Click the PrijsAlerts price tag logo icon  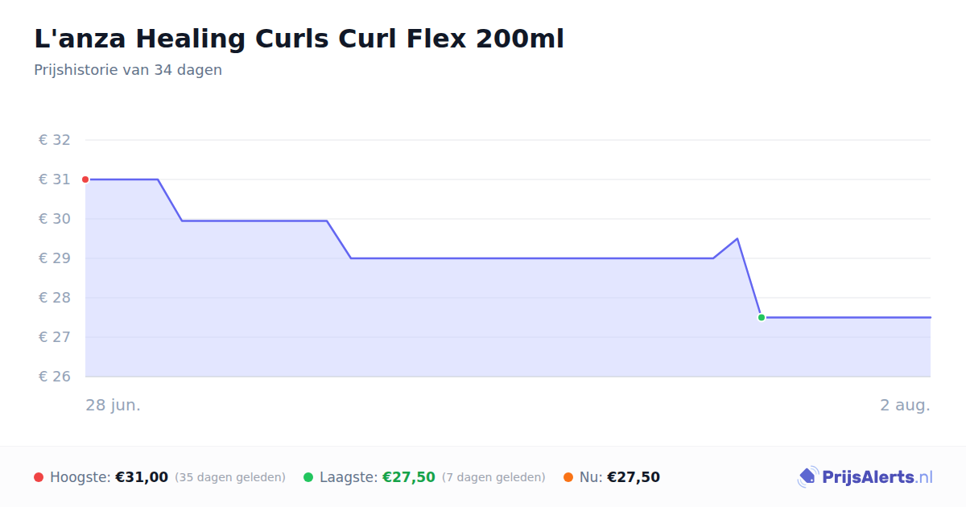807,477
